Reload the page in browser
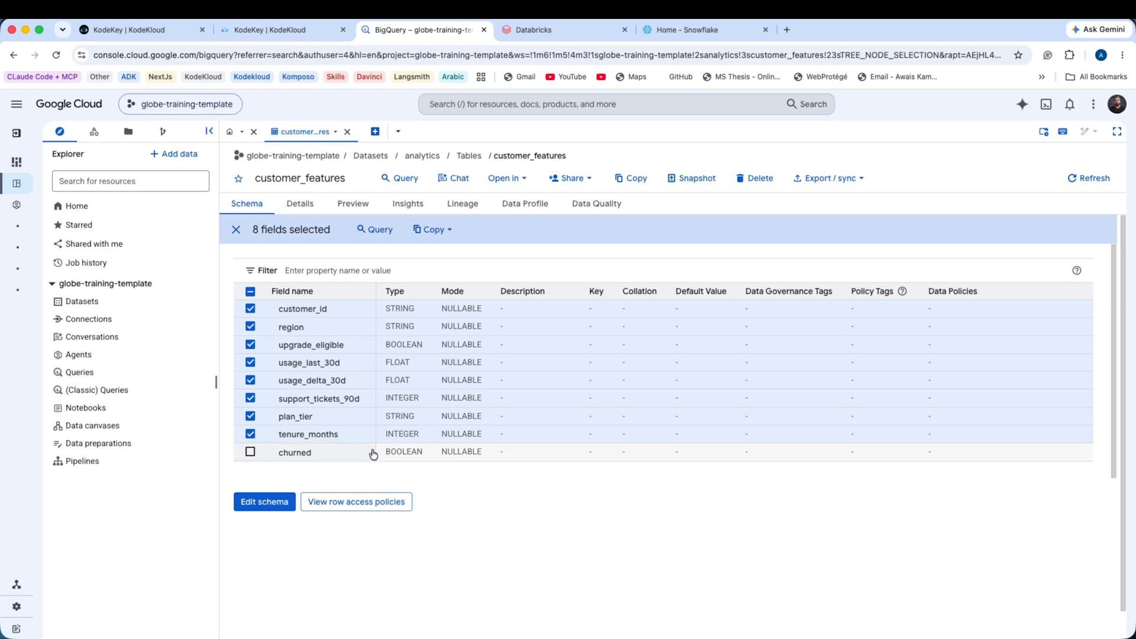1136x639 pixels. pos(56,55)
